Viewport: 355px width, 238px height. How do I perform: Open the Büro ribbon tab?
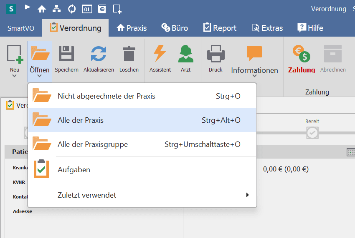[175, 28]
